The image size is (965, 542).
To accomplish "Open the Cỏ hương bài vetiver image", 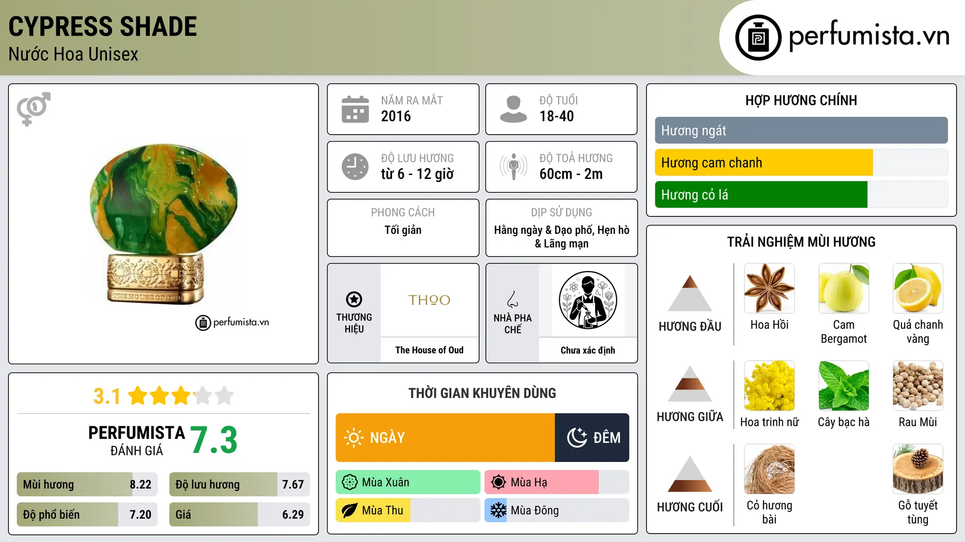I will click(x=769, y=469).
